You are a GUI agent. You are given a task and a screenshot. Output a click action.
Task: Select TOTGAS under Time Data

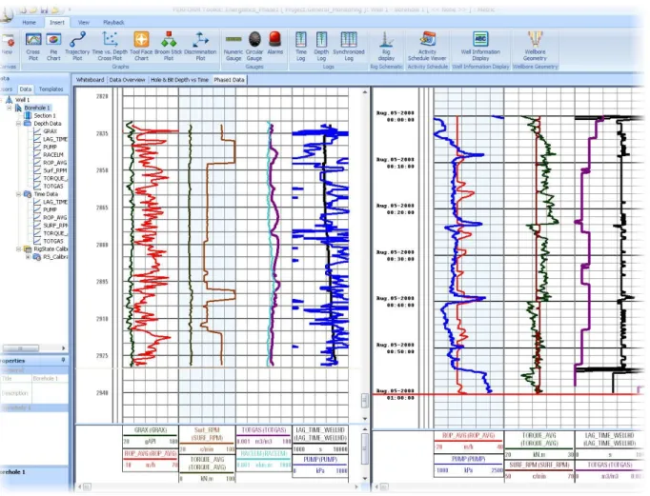click(53, 241)
